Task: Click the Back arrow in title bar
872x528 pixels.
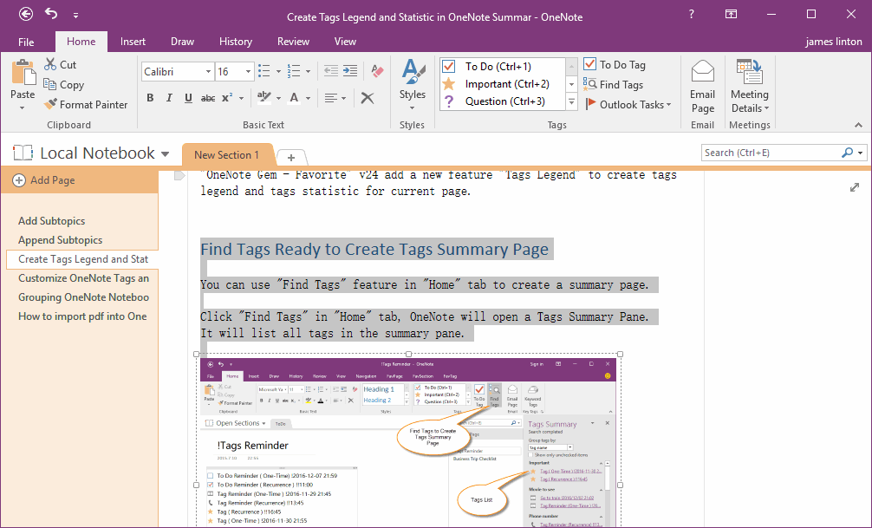Action: tap(26, 15)
